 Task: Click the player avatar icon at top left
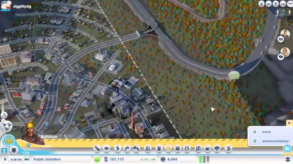6,6
